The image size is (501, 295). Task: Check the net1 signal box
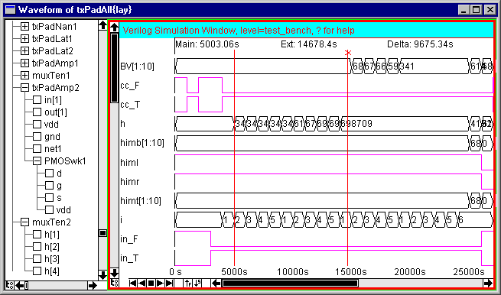pyautogui.click(x=37, y=149)
